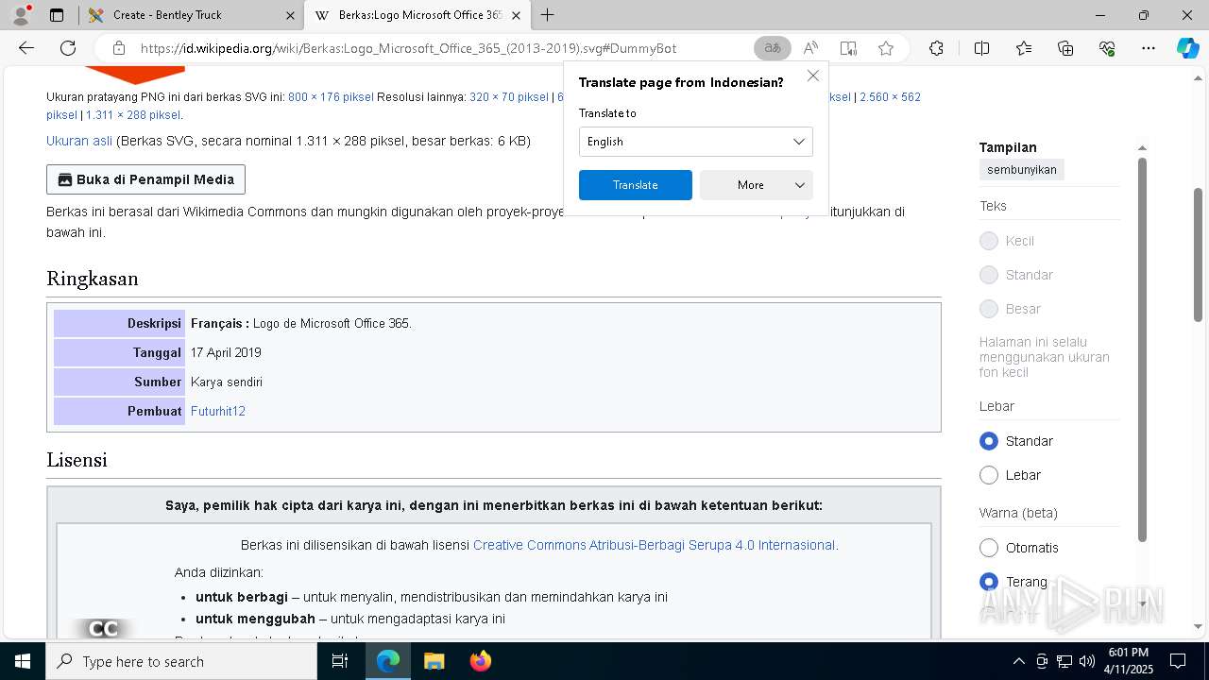Viewport: 1209px width, 680px height.
Task: Click network icon in system tray
Action: click(1064, 661)
